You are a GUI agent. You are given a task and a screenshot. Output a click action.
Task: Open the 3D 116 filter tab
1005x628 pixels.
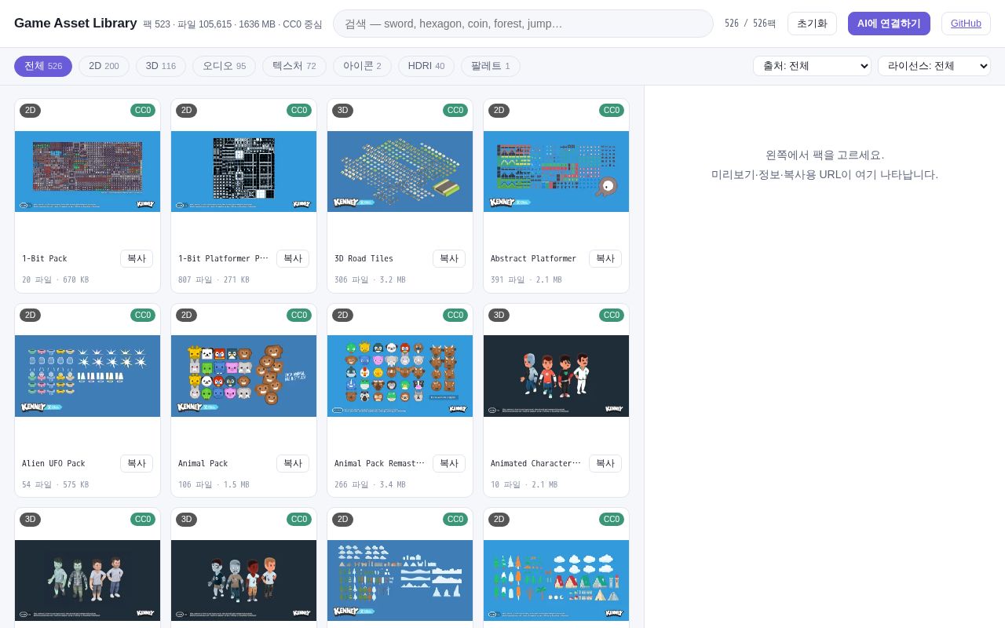coord(161,66)
